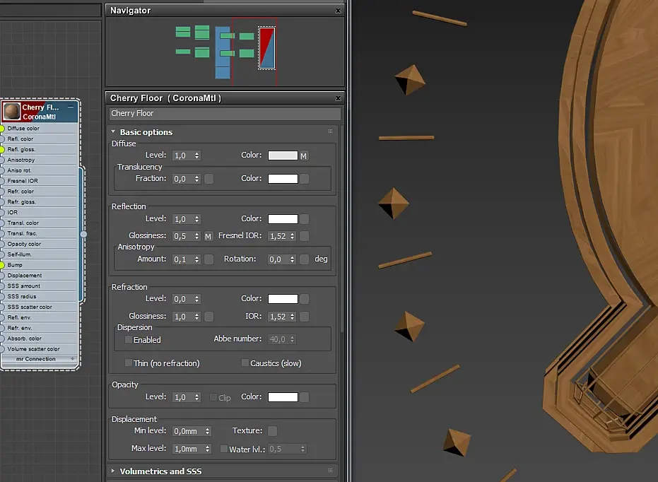The height and width of the screenshot is (482, 658).
Task: Click the Displacement Texture map slot button
Action: 272,431
